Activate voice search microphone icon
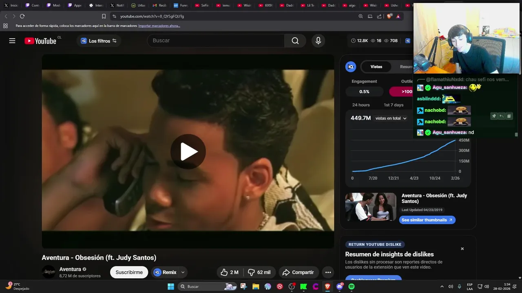This screenshot has width=522, height=293. 318,41
